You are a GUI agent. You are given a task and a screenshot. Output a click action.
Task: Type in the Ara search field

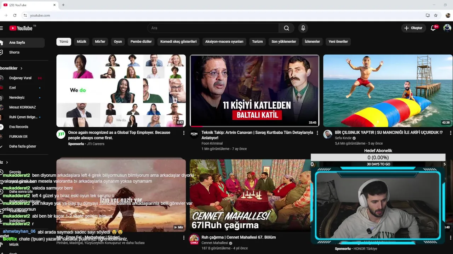click(x=213, y=28)
